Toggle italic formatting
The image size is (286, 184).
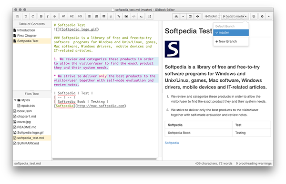[x=48, y=16]
